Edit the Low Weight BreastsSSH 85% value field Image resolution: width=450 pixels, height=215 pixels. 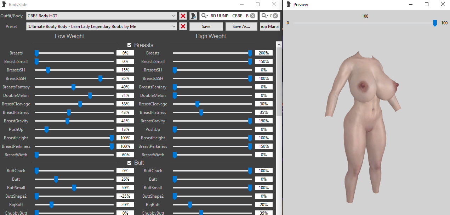click(125, 79)
